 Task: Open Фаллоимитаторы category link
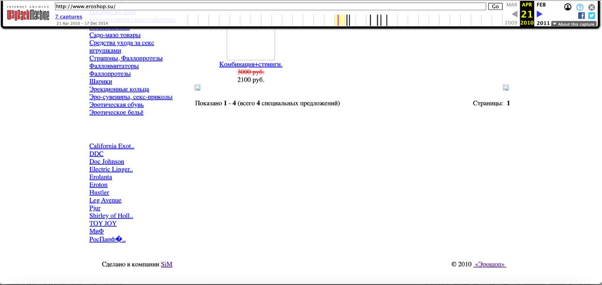114,66
